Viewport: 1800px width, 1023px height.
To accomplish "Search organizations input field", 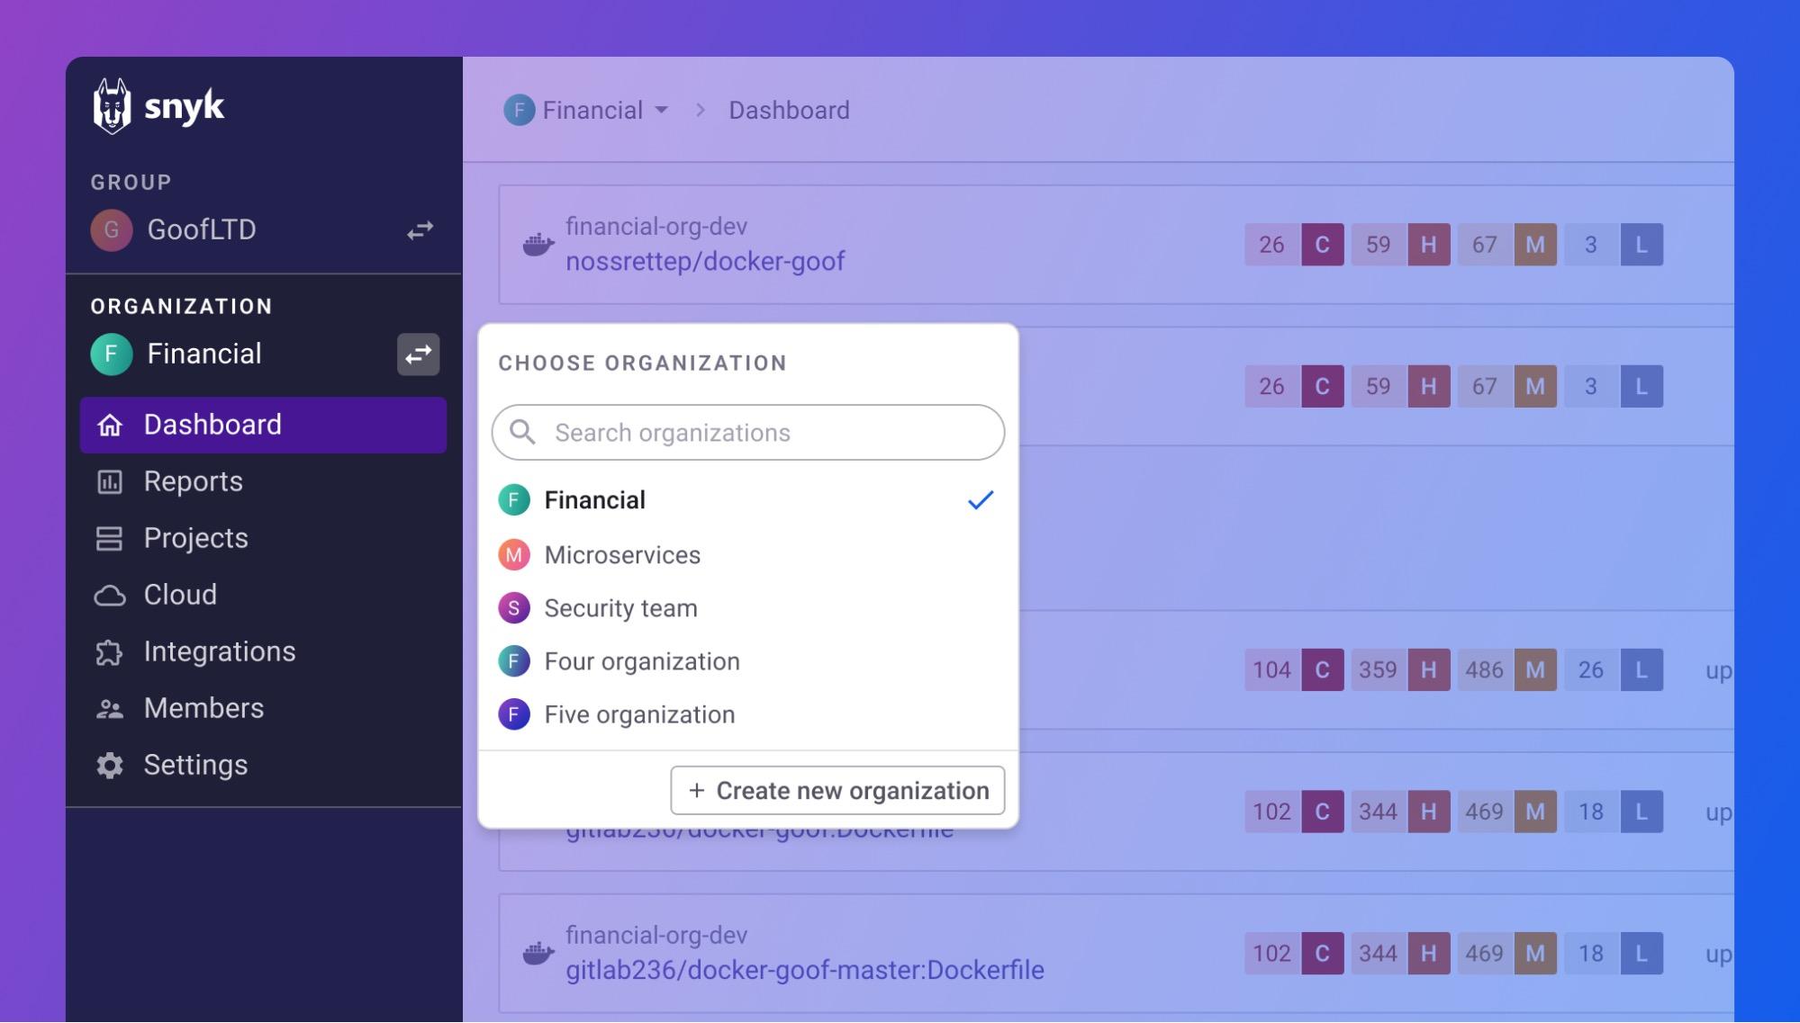I will pyautogui.click(x=748, y=433).
